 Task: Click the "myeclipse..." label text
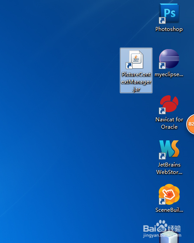[169, 74]
